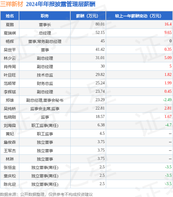The image size is (173, 197).
Task: Select the name 夏鹏
Action: click(x=10, y=25)
